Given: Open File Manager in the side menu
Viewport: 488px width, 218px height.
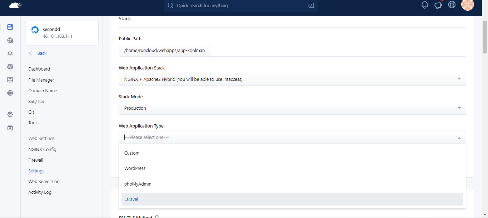Looking at the screenshot, I should (41, 80).
